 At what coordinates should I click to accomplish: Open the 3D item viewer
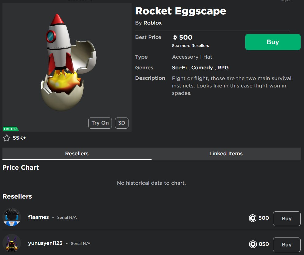[x=121, y=123]
